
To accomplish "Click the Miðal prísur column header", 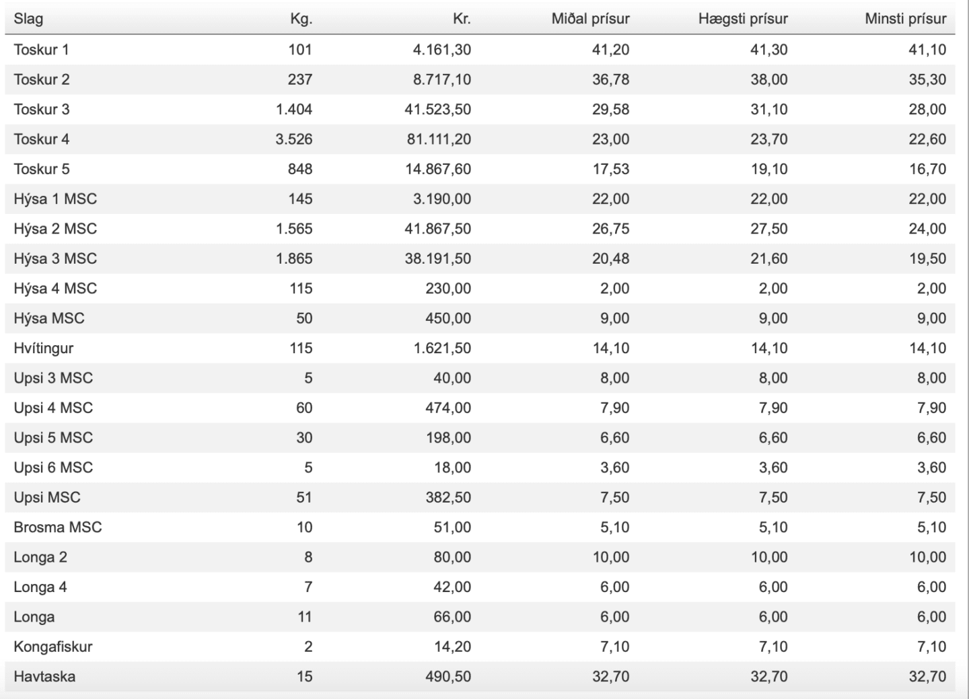I will 590,19.
